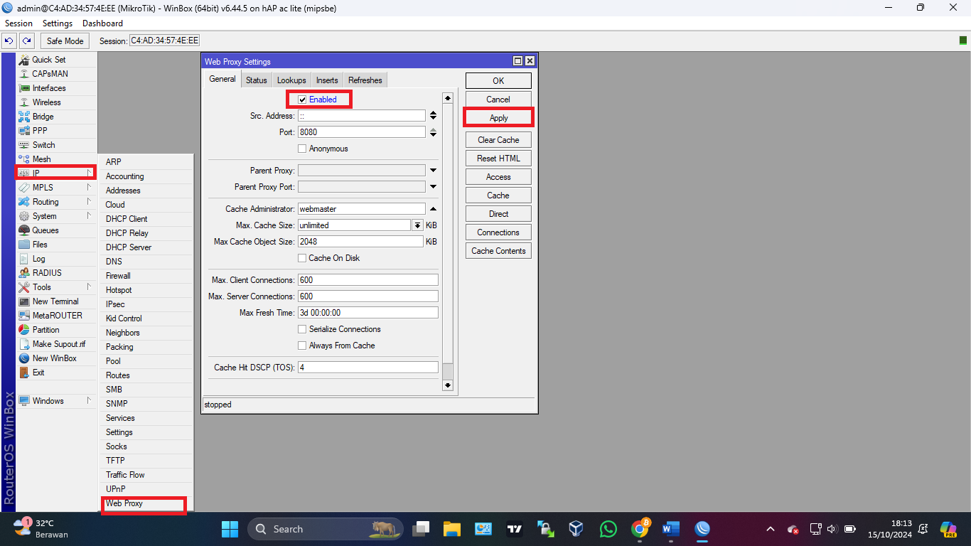Select Firewall in the IP submenu
Viewport: 971px width, 546px height.
point(146,276)
